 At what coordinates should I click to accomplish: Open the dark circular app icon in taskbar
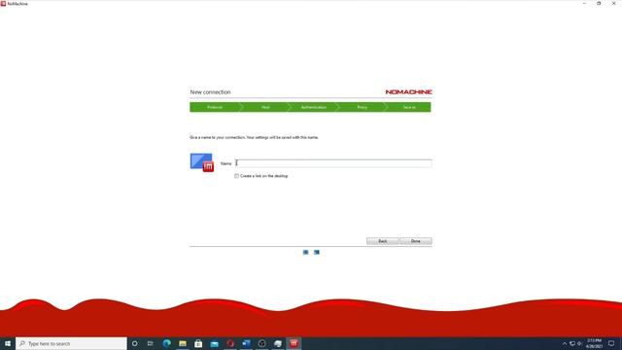[x=261, y=343]
